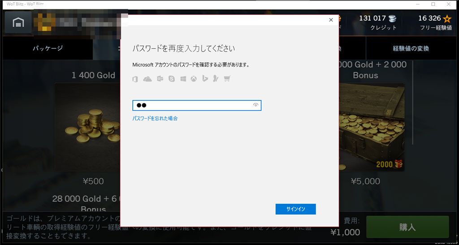Screen dimensions: 459x245
Task: Click the ¥1,000 cost amount
Action: click(x=346, y=232)
